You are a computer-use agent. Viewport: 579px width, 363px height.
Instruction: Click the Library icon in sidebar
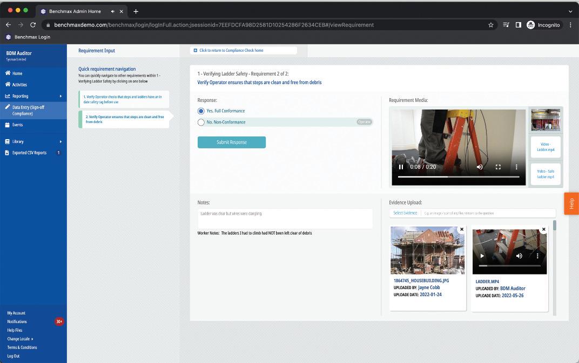8,141
